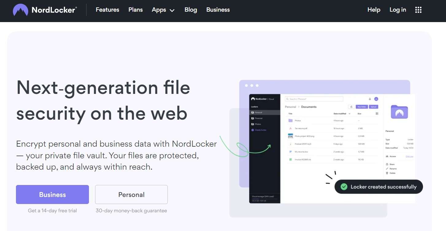Screen dimensions: 446x231
Task: Click the Upload button in the preview
Action: [x=374, y=107]
